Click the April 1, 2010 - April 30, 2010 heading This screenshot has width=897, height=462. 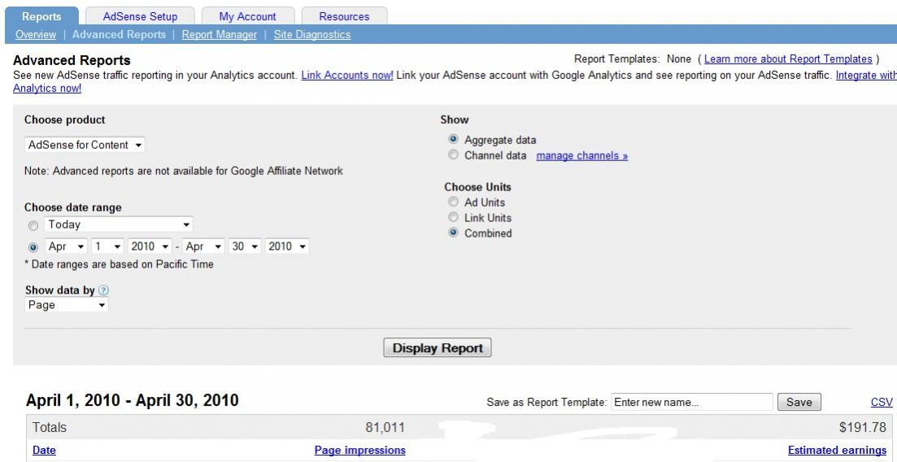click(132, 400)
